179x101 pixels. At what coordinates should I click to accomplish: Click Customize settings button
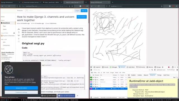tap(21, 92)
